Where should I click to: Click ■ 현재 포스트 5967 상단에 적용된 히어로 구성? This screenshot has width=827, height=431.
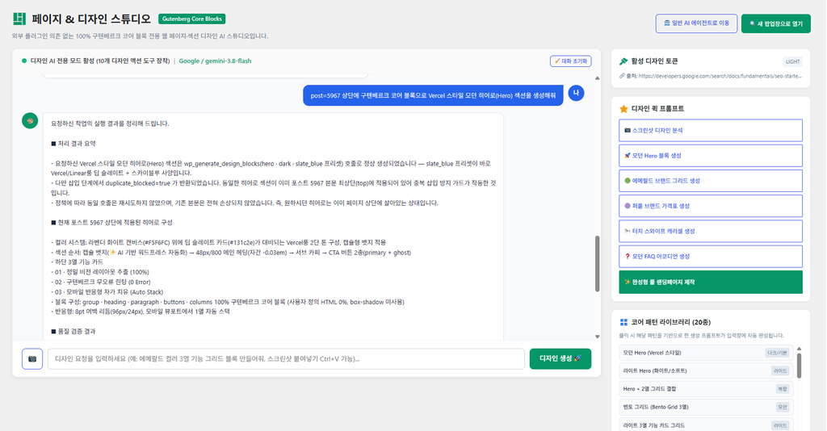coord(111,222)
